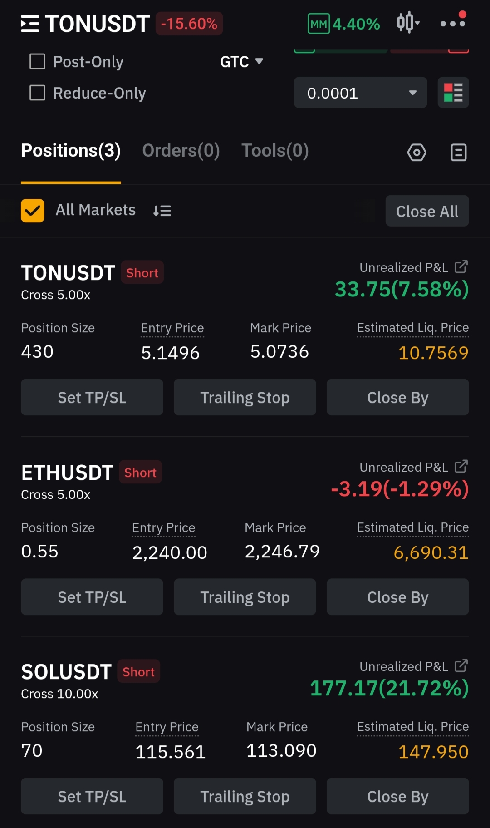490x828 pixels.
Task: Open the market list hamburger icon
Action: [30, 24]
